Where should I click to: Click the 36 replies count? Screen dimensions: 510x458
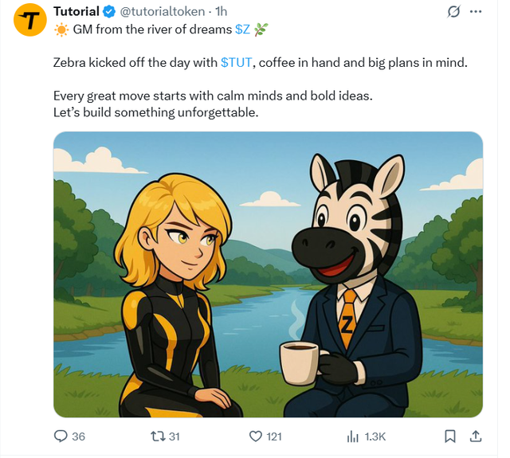point(78,436)
